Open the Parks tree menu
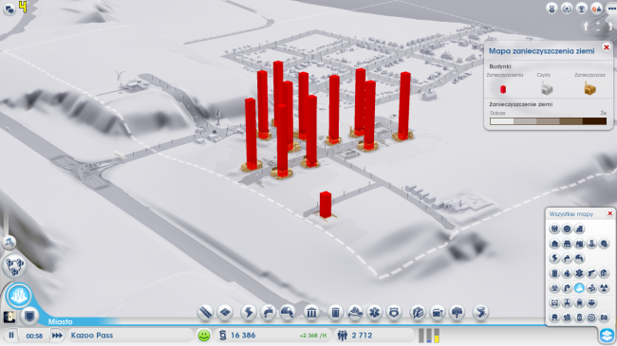 pos(457,313)
